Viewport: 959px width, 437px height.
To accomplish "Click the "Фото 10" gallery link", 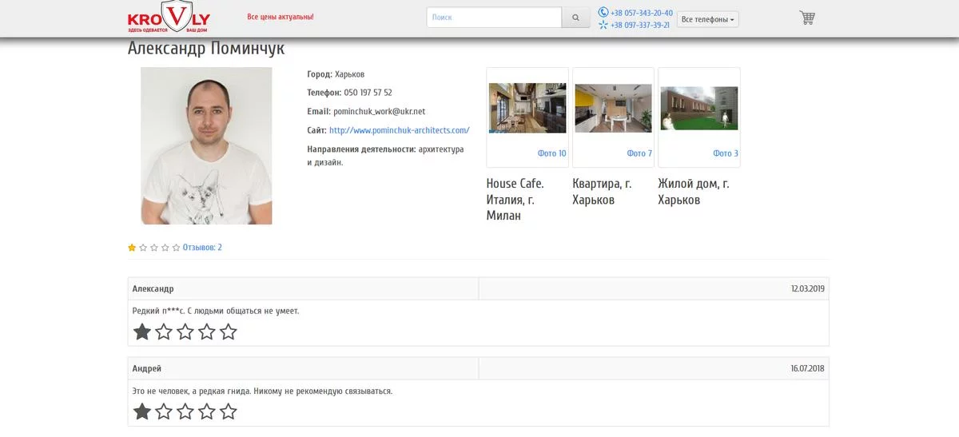I will 551,153.
